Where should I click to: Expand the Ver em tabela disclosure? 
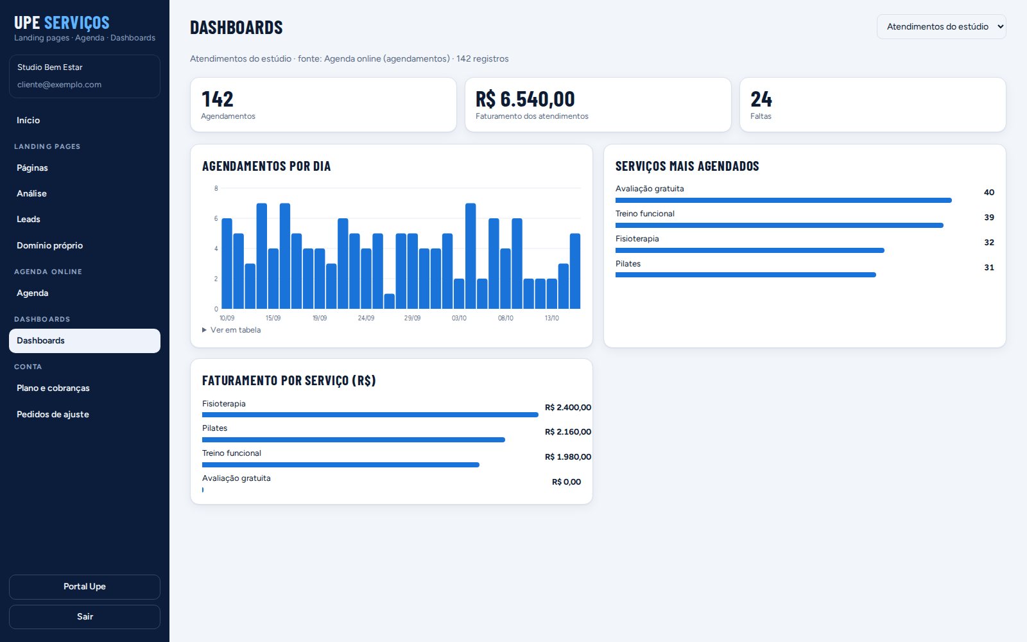pos(232,330)
